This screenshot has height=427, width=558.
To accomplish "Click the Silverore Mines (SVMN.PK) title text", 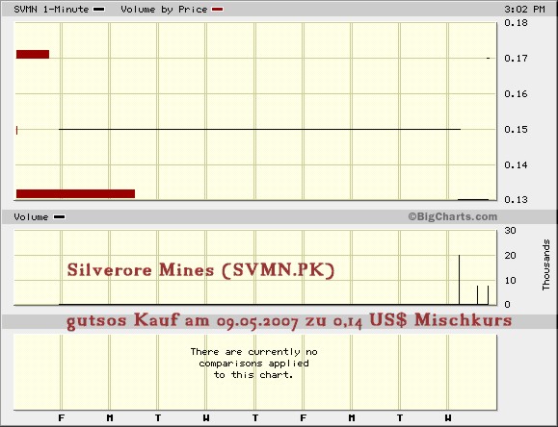I will coord(200,270).
